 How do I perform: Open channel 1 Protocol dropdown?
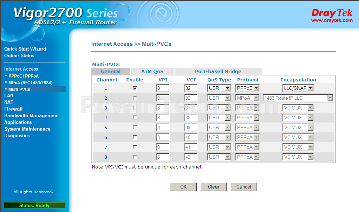[247, 88]
